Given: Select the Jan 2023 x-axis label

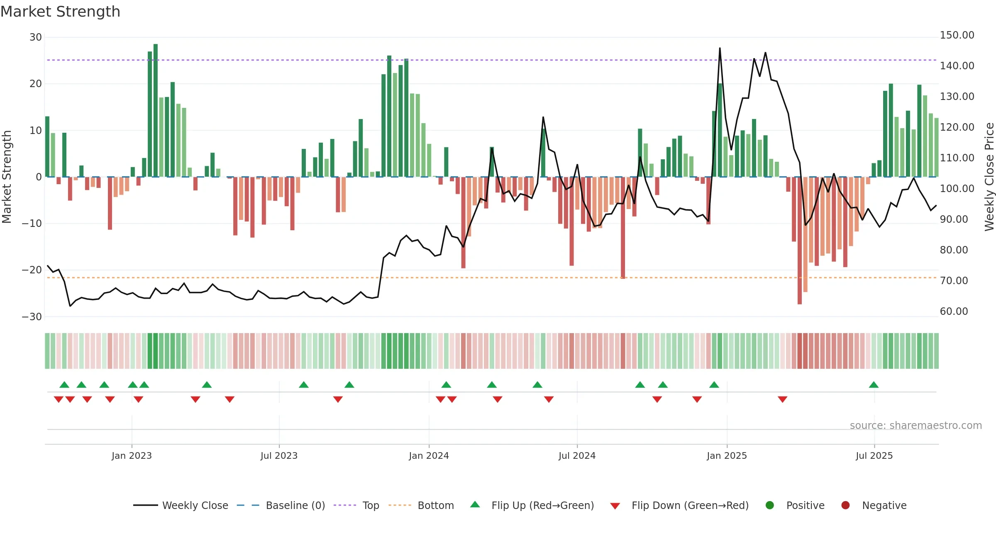Looking at the screenshot, I should (x=132, y=456).
